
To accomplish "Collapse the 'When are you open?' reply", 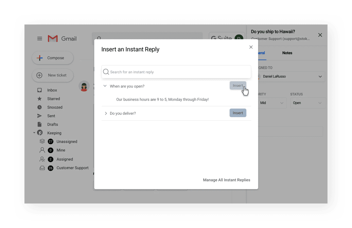I will click(x=105, y=86).
